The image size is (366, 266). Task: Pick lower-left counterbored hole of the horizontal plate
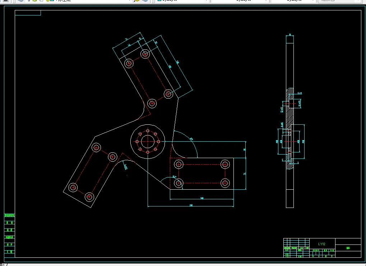(x=179, y=183)
